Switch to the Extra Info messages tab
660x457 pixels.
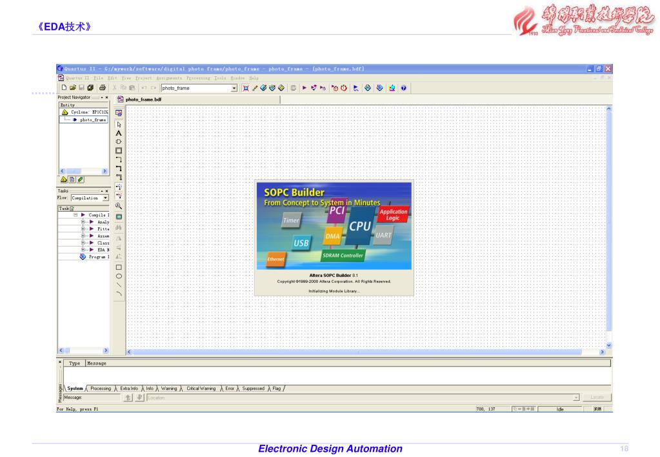click(129, 389)
